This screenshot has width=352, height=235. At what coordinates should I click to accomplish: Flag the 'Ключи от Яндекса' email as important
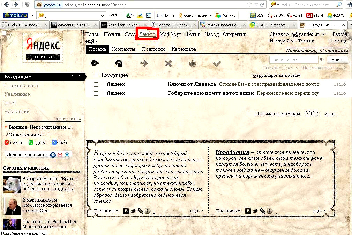[x=102, y=84]
